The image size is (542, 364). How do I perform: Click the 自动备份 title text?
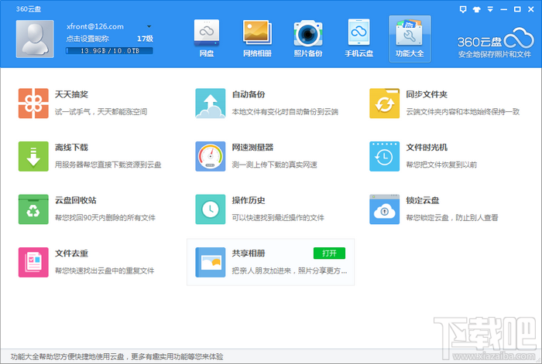[249, 94]
